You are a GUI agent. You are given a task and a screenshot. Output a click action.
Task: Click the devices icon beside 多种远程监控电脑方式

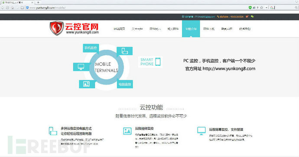pyautogui.click(x=53, y=131)
